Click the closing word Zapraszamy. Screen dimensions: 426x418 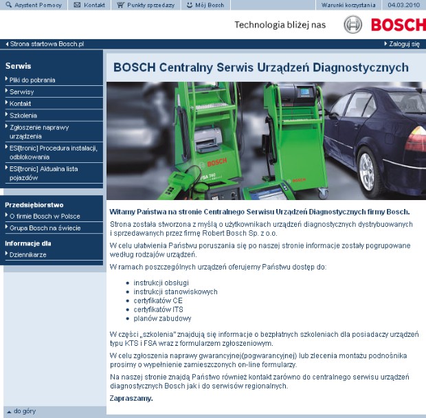131,399
